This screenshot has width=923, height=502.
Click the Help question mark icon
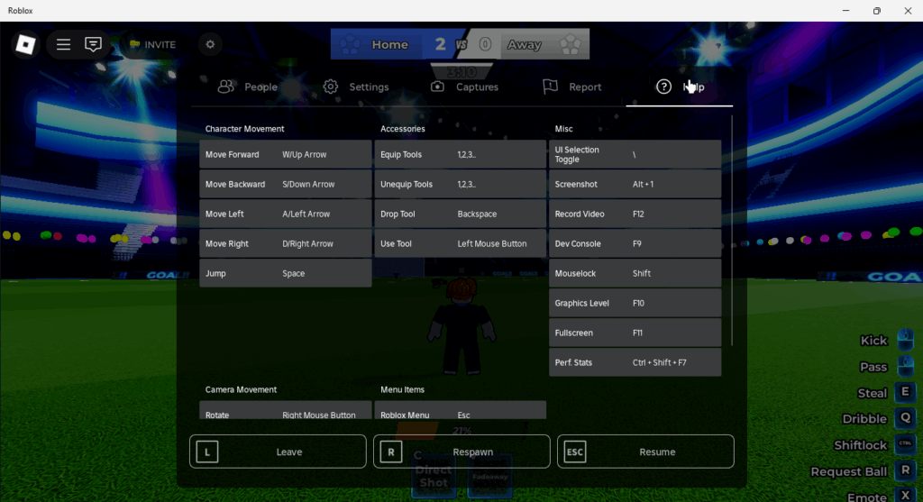click(663, 87)
